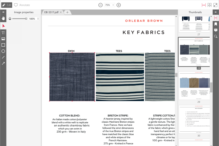This screenshot has height=146, width=219.
Task: Select the multi-page grid view icon
Action: coord(209,5)
